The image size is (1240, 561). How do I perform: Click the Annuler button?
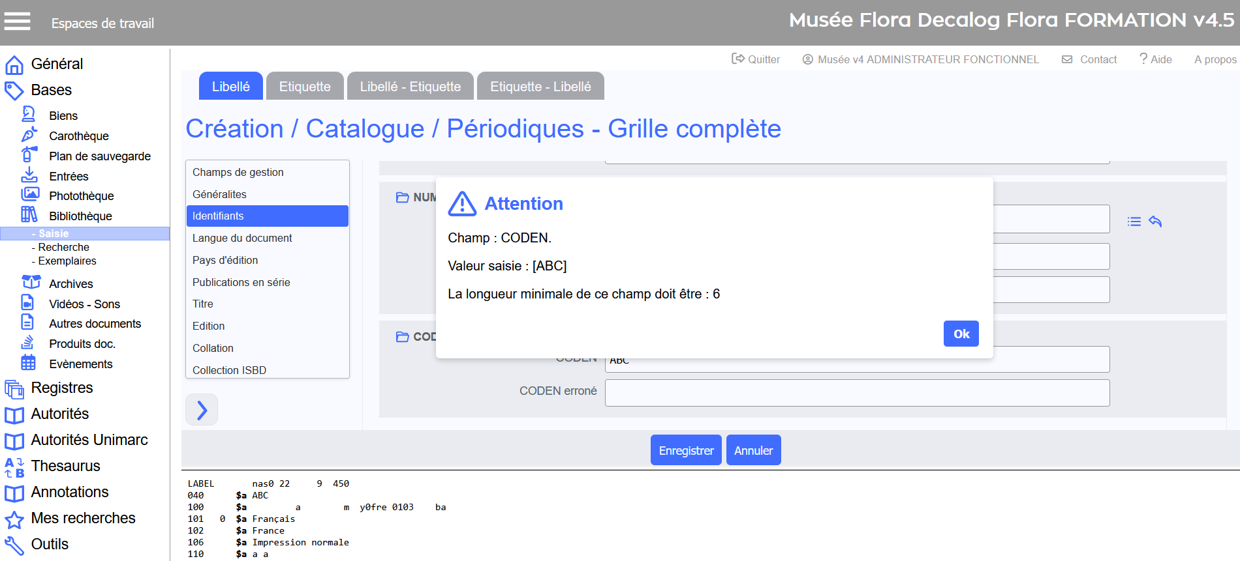753,450
